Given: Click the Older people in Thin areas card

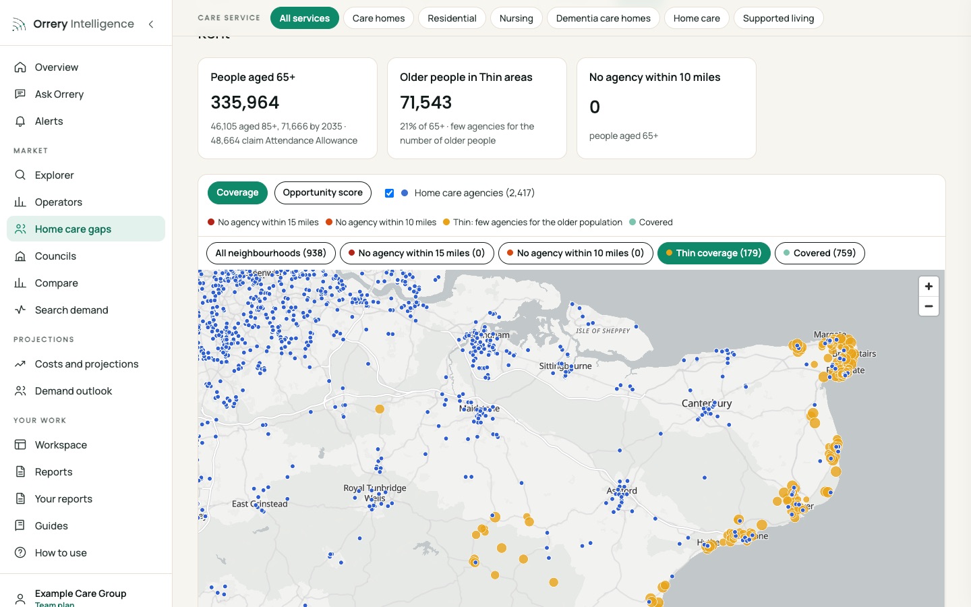Looking at the screenshot, I should [x=477, y=109].
